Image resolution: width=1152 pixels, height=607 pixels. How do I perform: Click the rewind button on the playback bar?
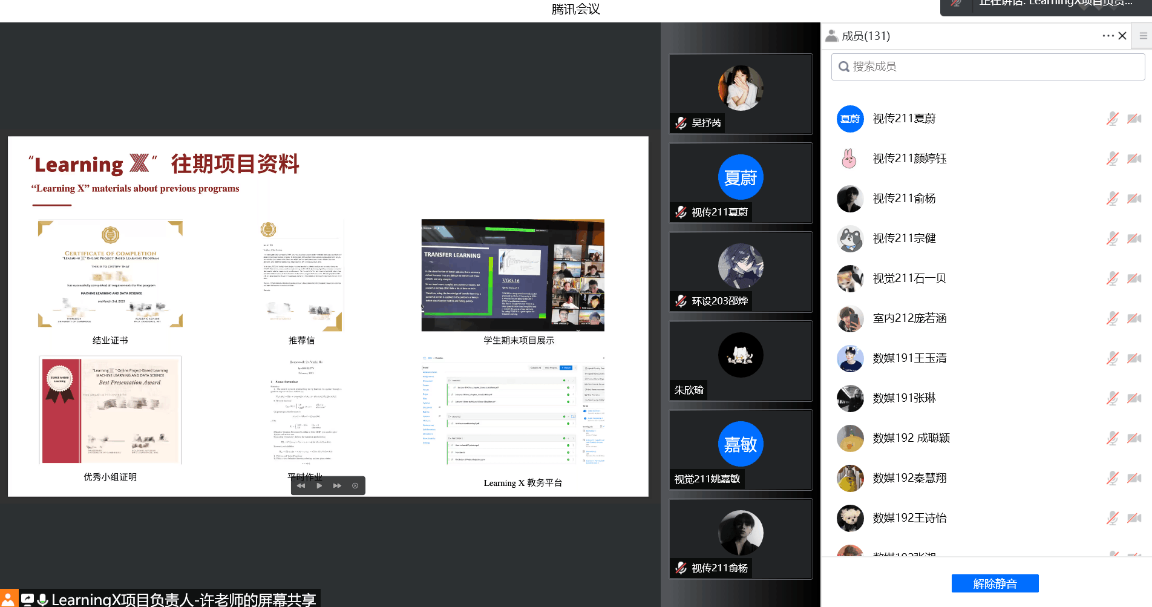point(301,485)
